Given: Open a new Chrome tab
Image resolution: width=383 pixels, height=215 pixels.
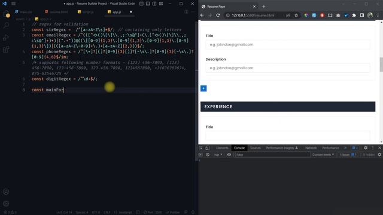Looking at the screenshot, I should click(263, 7).
